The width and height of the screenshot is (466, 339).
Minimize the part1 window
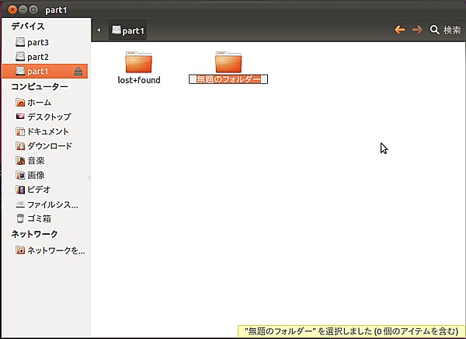(x=23, y=10)
